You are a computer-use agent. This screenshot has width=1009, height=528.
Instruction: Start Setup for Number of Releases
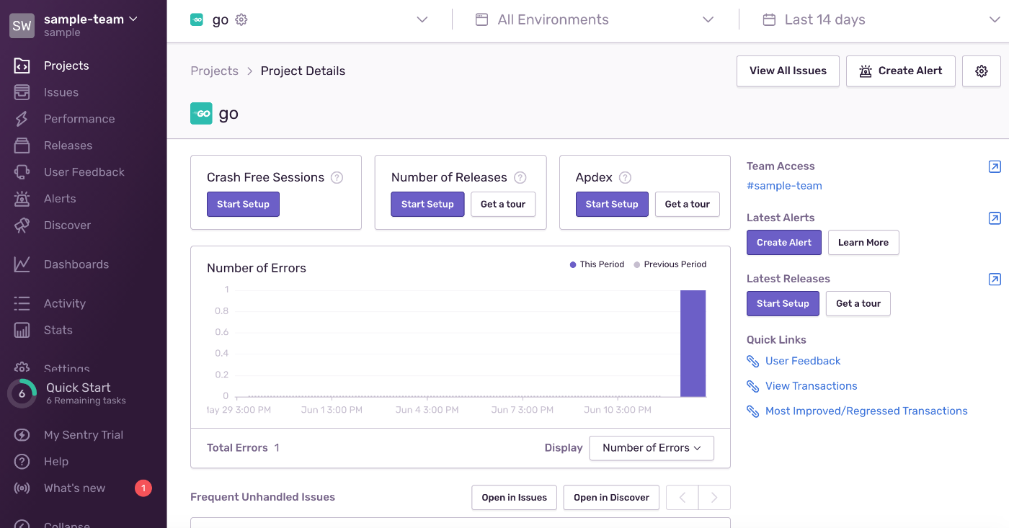point(427,204)
